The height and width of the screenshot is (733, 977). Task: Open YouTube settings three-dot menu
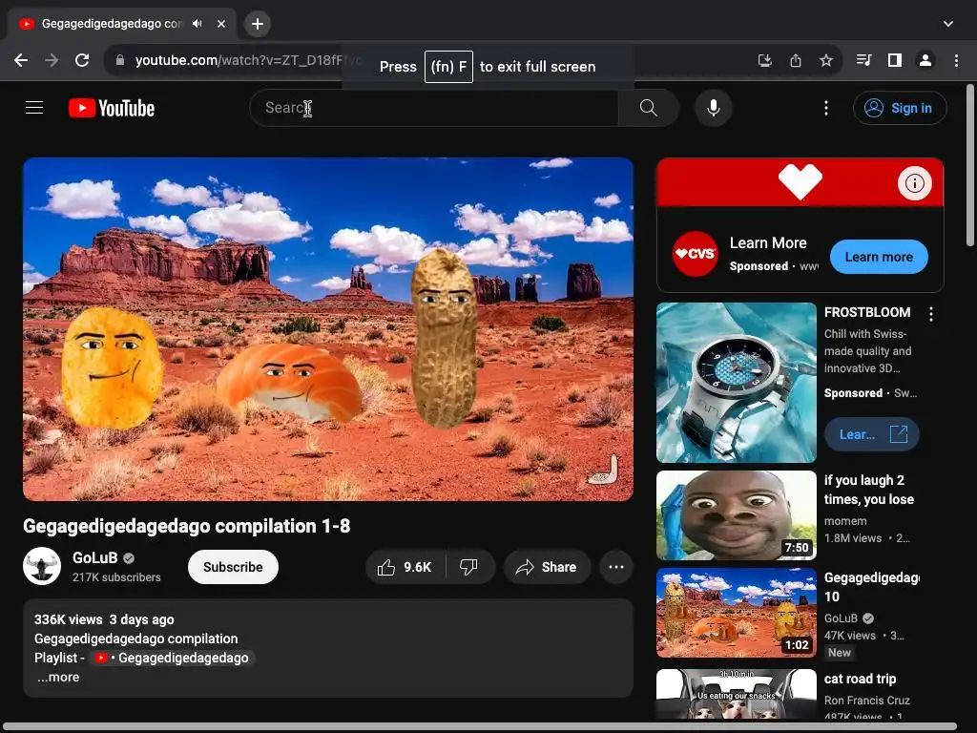click(x=826, y=108)
